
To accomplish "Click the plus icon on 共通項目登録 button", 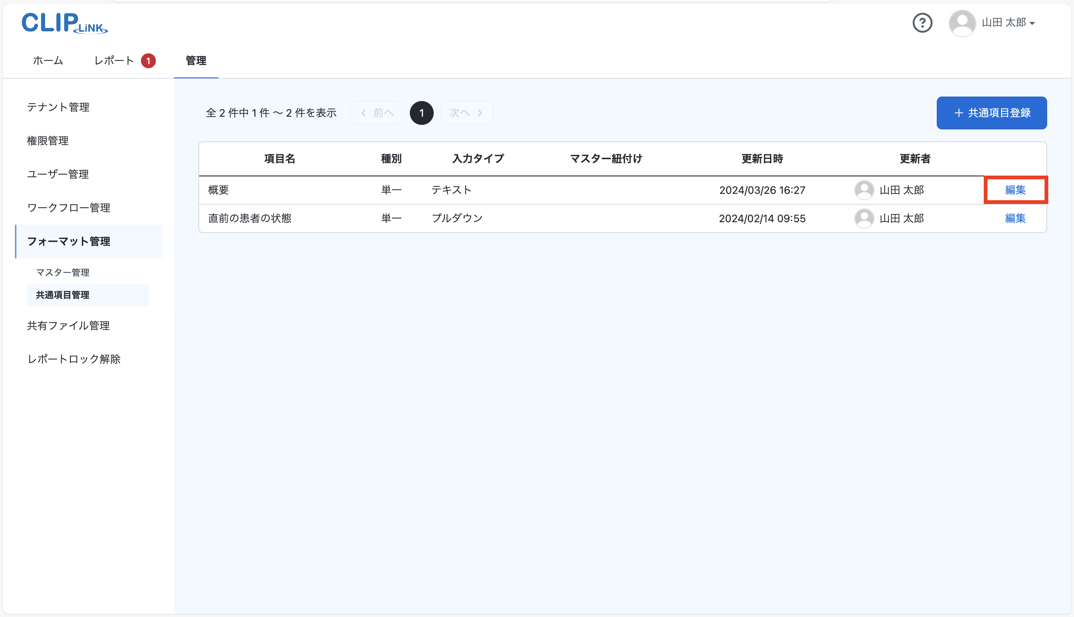I will point(958,113).
